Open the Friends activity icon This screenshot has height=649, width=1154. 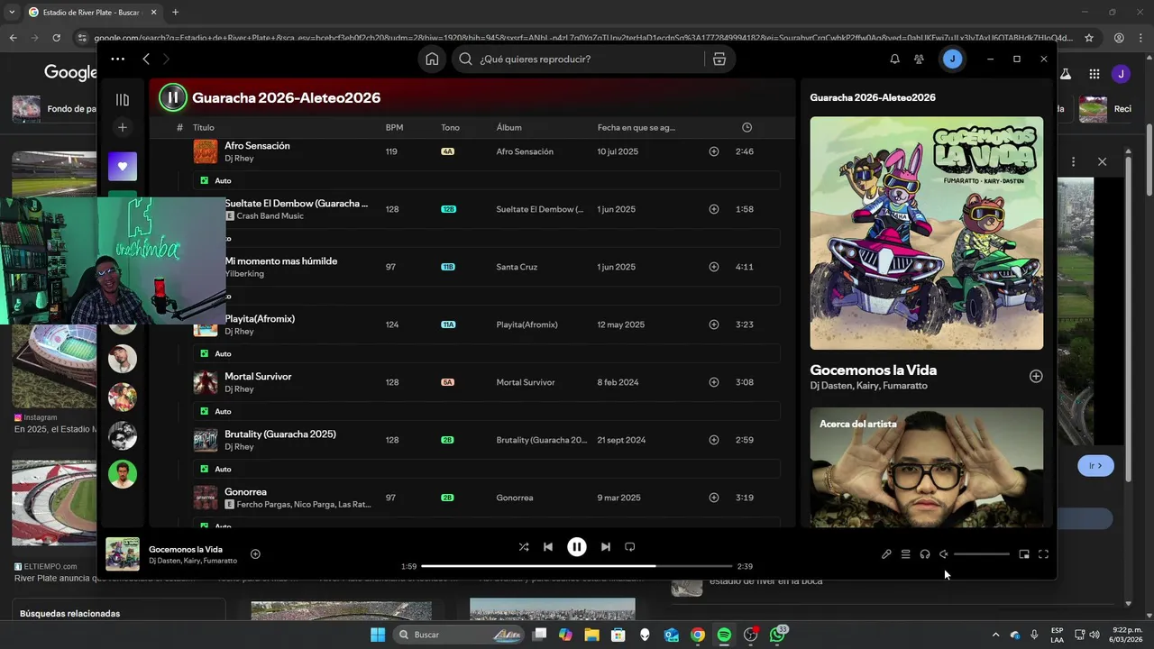pyautogui.click(x=919, y=59)
